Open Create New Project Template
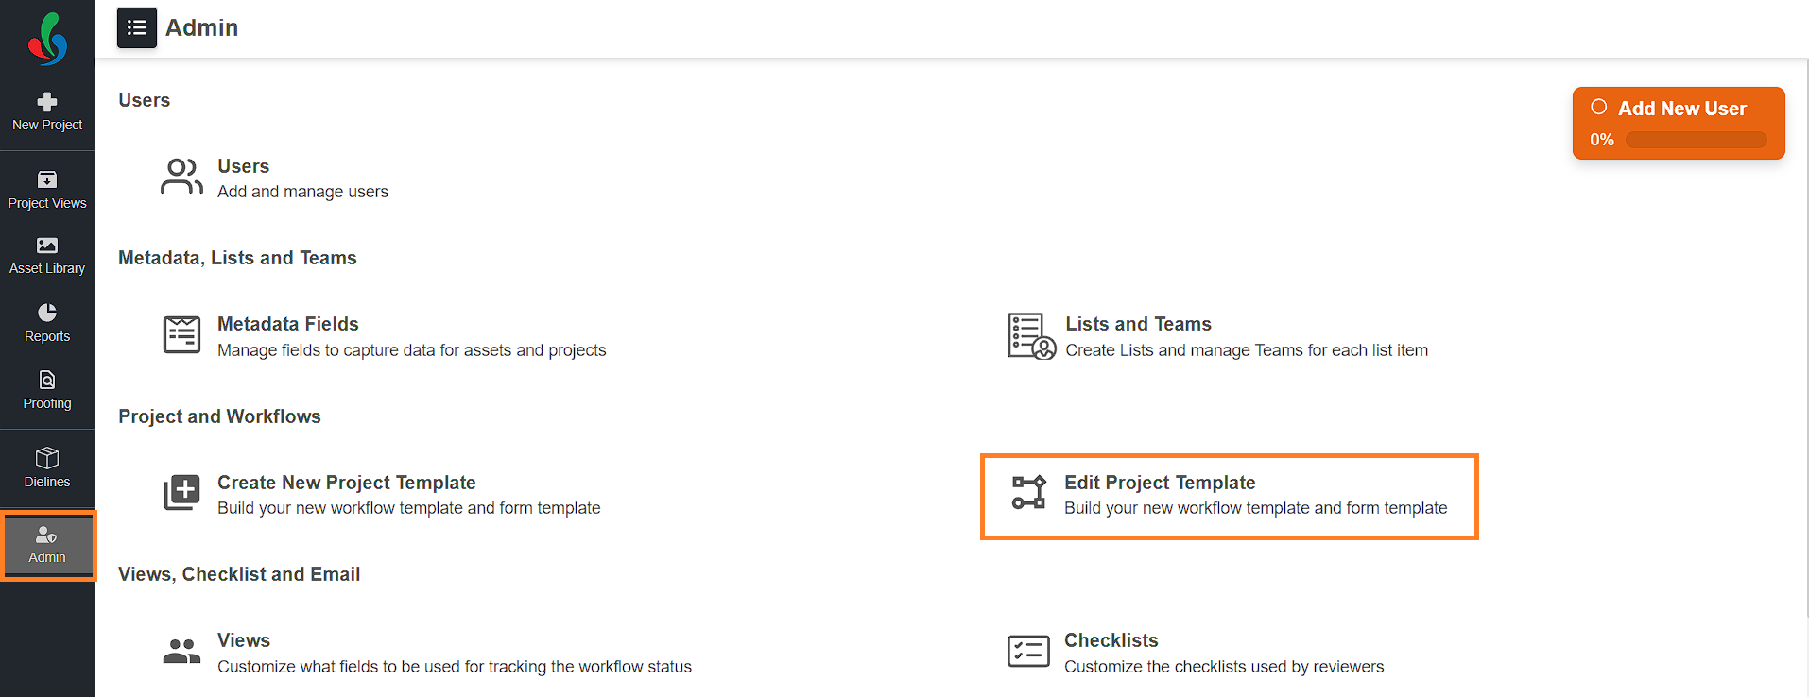The height and width of the screenshot is (697, 1809). pyautogui.click(x=381, y=495)
